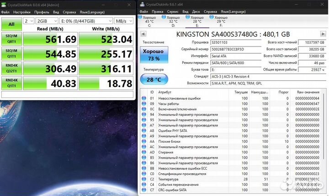Open Сервис menu in CrystalDiskInfo

click(173, 11)
